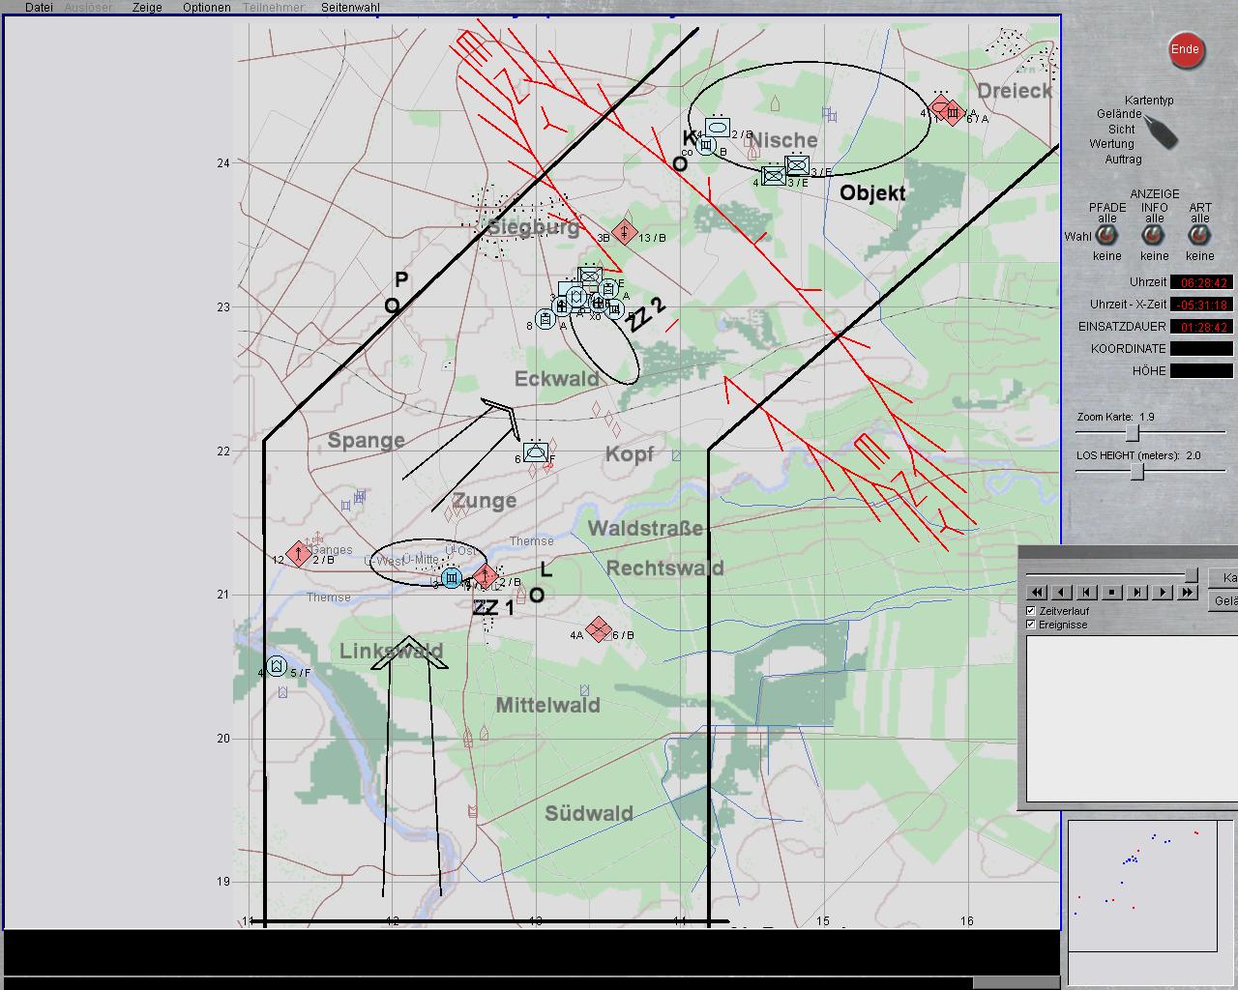Click the fast rewind playback button
This screenshot has height=990, width=1238.
pos(1037,593)
